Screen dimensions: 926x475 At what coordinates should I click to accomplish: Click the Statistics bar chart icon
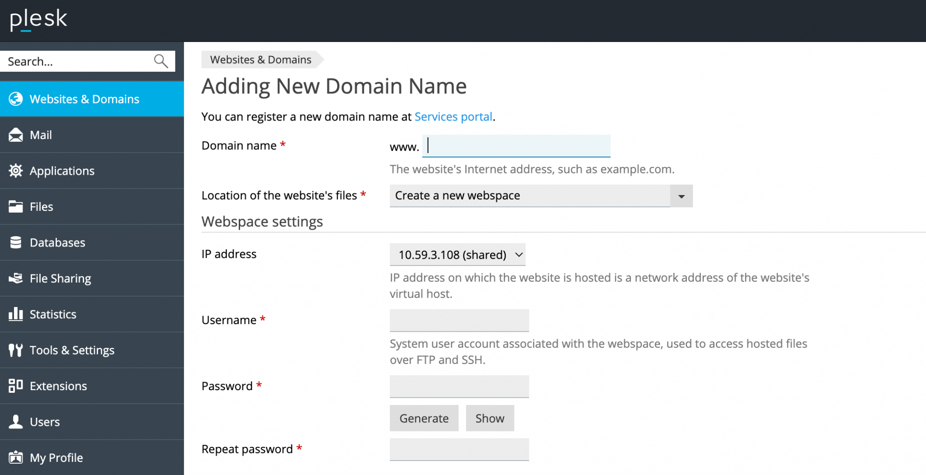click(16, 314)
